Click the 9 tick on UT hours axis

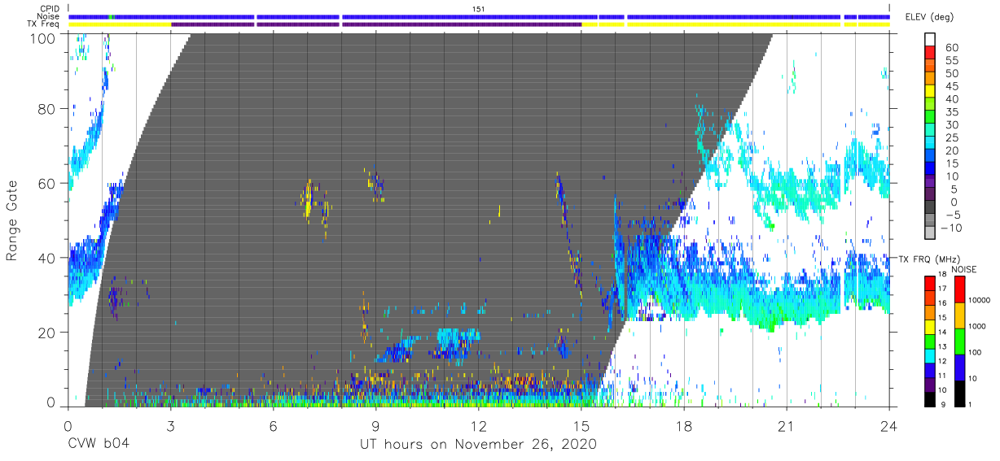tap(375, 426)
